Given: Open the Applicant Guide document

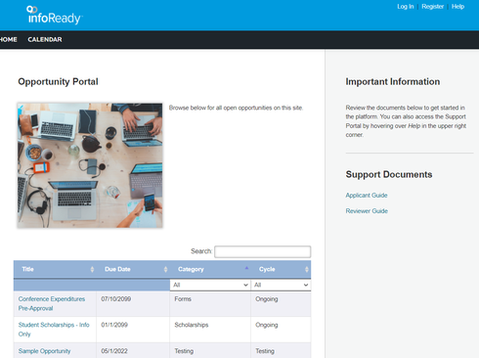Looking at the screenshot, I should (x=367, y=196).
